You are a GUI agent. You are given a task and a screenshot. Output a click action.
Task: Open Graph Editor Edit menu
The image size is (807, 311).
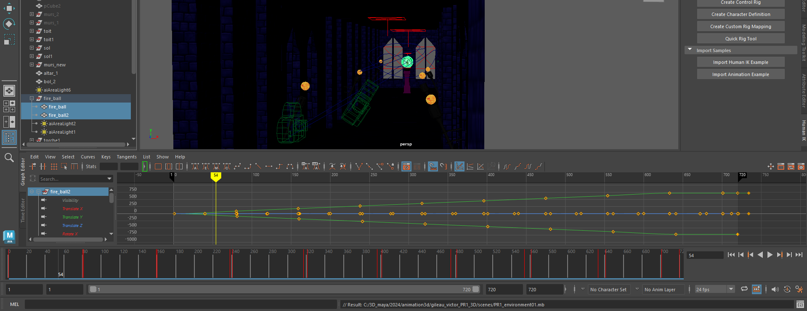(35, 157)
